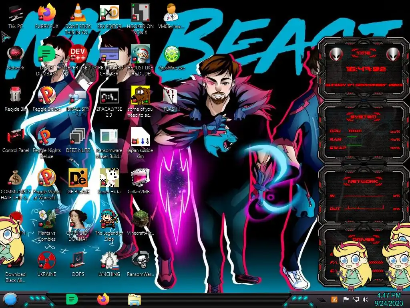Launch Firefox from the taskbar

coord(103,299)
